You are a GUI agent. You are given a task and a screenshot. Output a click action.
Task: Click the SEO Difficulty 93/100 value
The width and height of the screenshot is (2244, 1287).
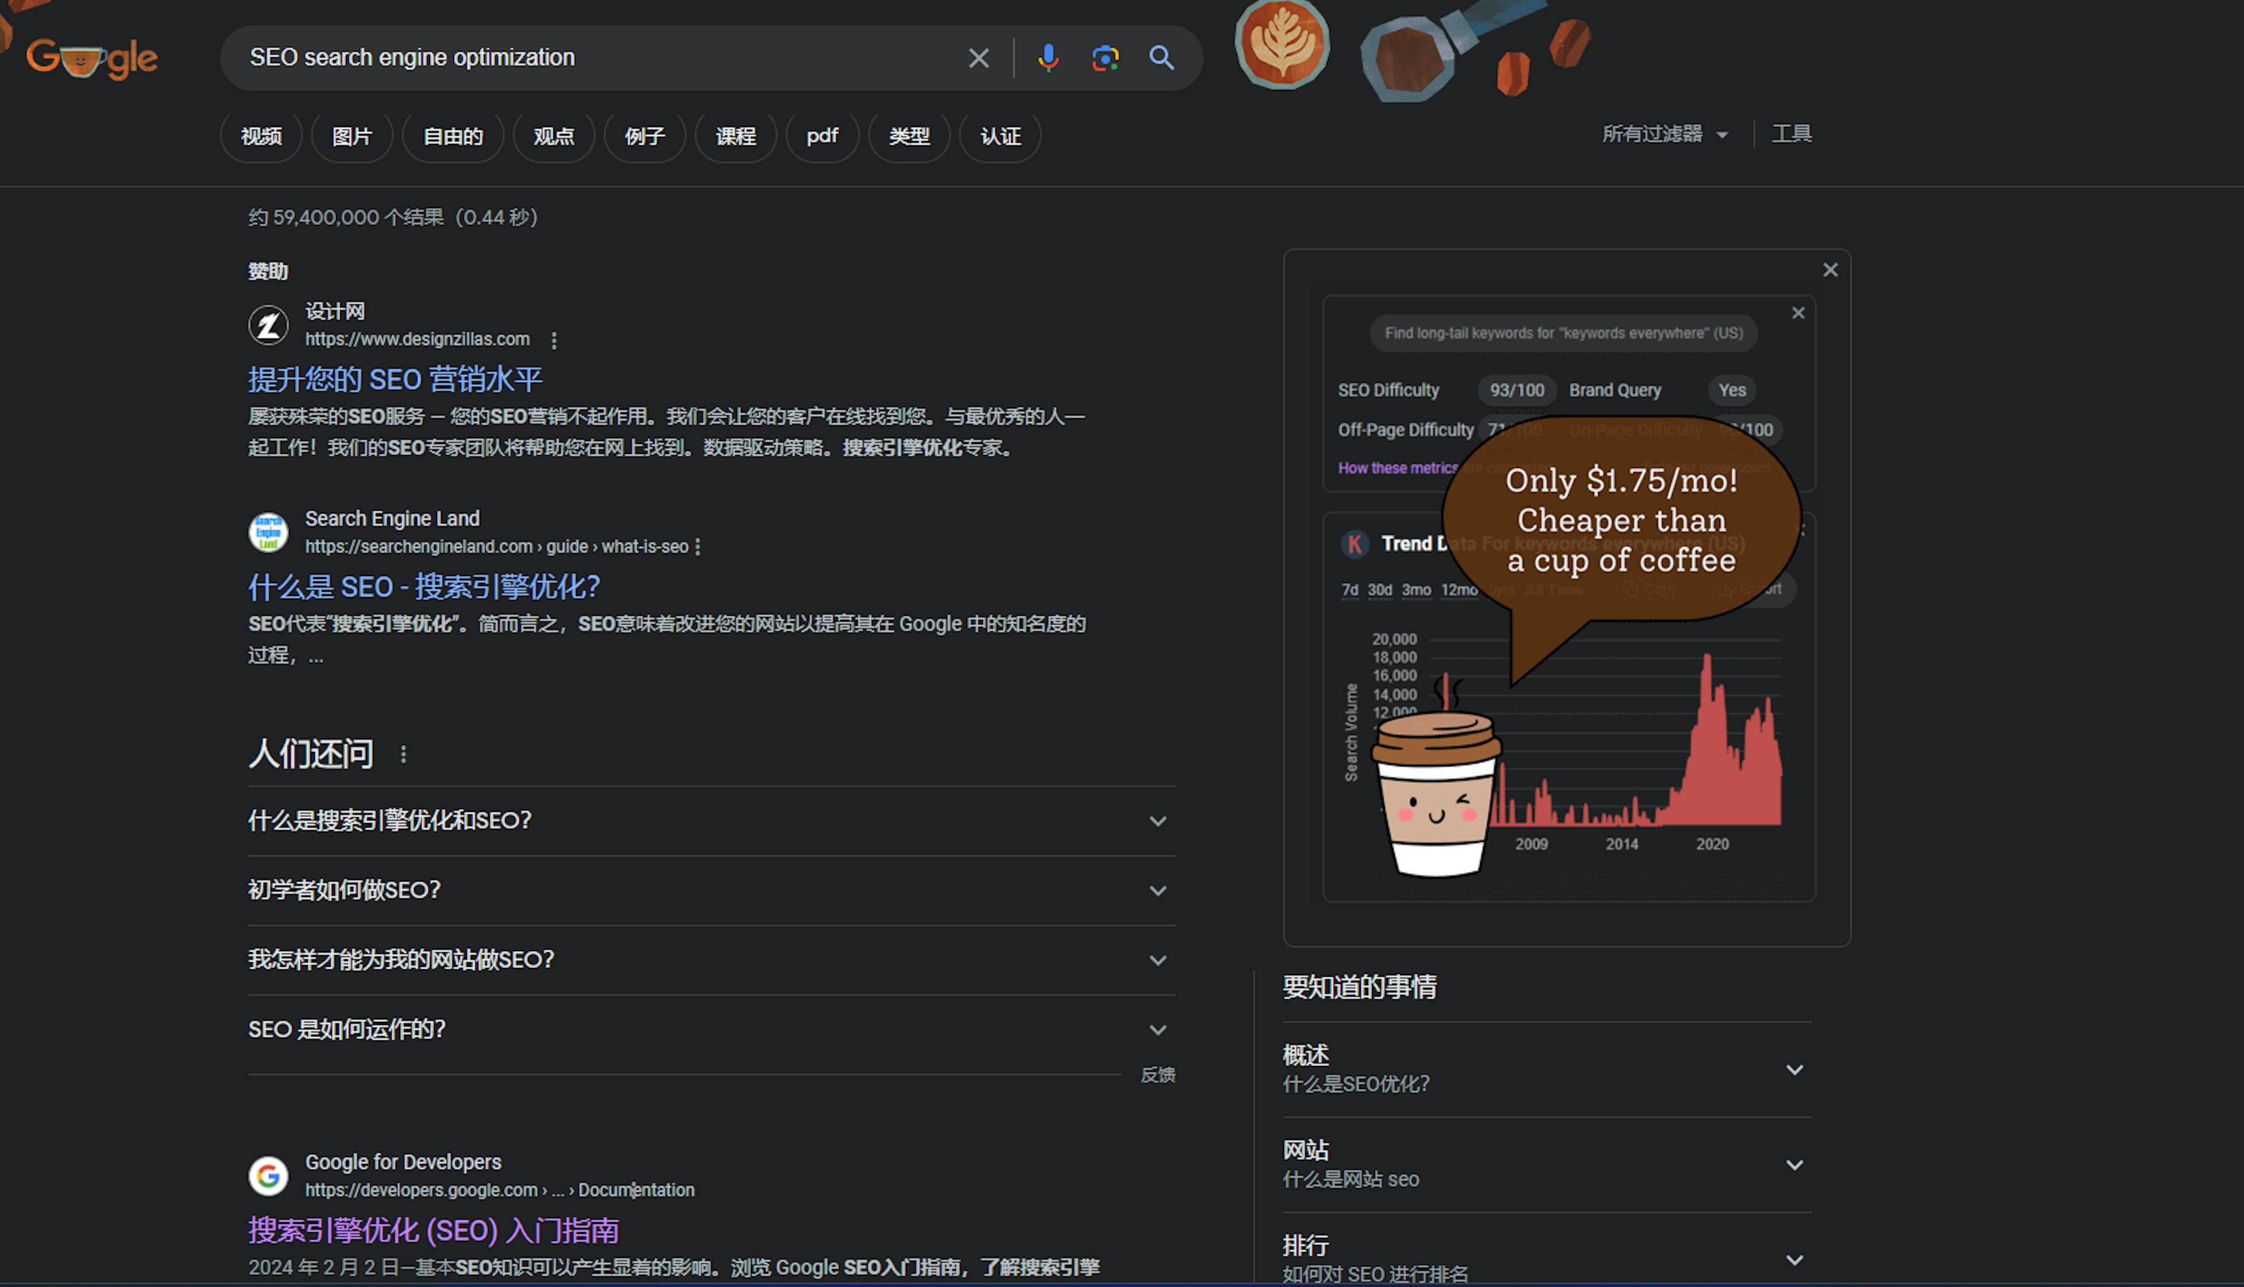(1516, 391)
